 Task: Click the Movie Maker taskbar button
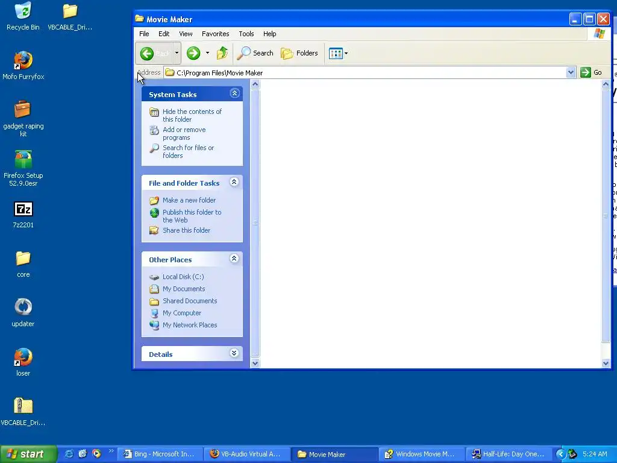[x=334, y=455]
